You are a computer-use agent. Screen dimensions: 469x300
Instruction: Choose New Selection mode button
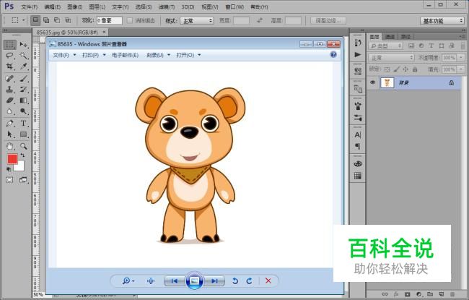click(35, 20)
